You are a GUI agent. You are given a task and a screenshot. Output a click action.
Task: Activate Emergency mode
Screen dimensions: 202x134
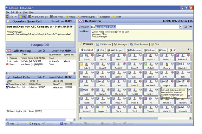pyautogui.click(x=104, y=17)
